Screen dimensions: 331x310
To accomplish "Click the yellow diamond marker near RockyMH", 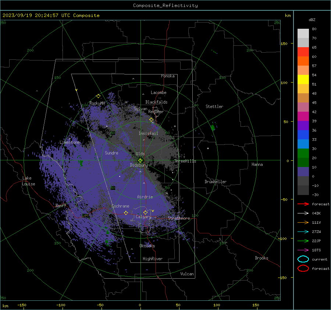I will pyautogui.click(x=98, y=96).
